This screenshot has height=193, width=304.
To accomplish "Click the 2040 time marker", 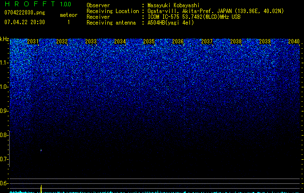I will tap(294, 41).
